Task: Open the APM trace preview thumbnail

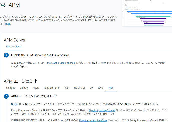Action: [147, 13]
